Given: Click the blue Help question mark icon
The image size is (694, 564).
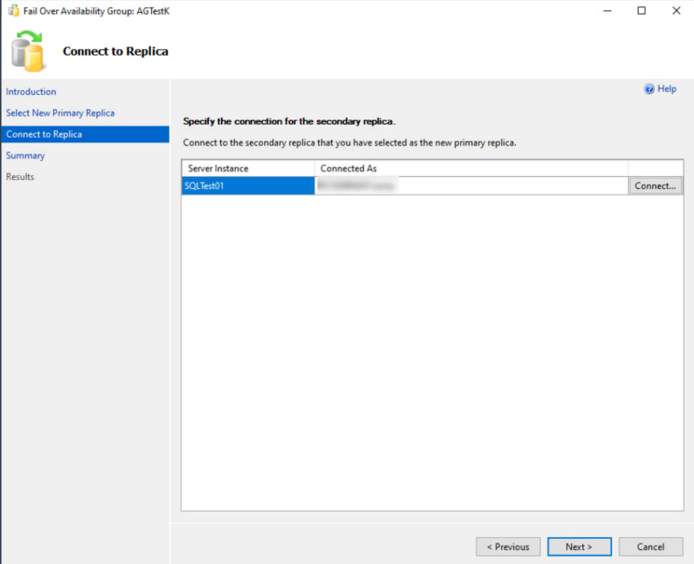Looking at the screenshot, I should click(x=649, y=89).
